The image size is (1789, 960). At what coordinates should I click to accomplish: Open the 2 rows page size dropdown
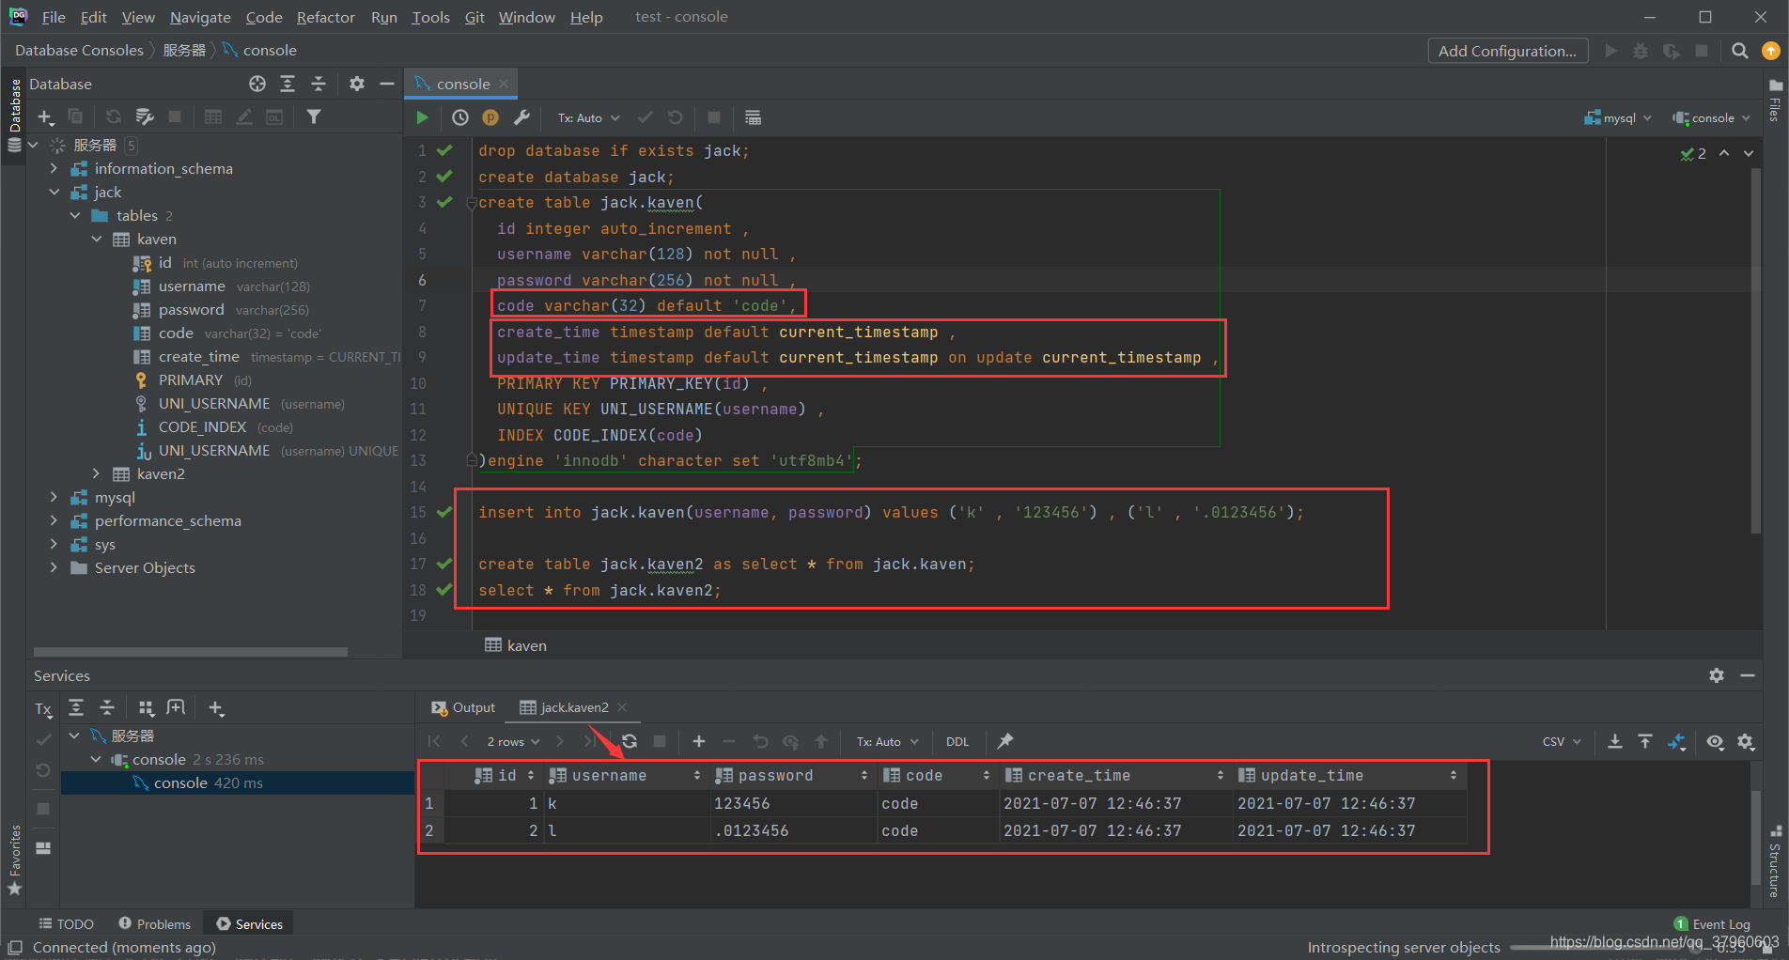pos(513,741)
